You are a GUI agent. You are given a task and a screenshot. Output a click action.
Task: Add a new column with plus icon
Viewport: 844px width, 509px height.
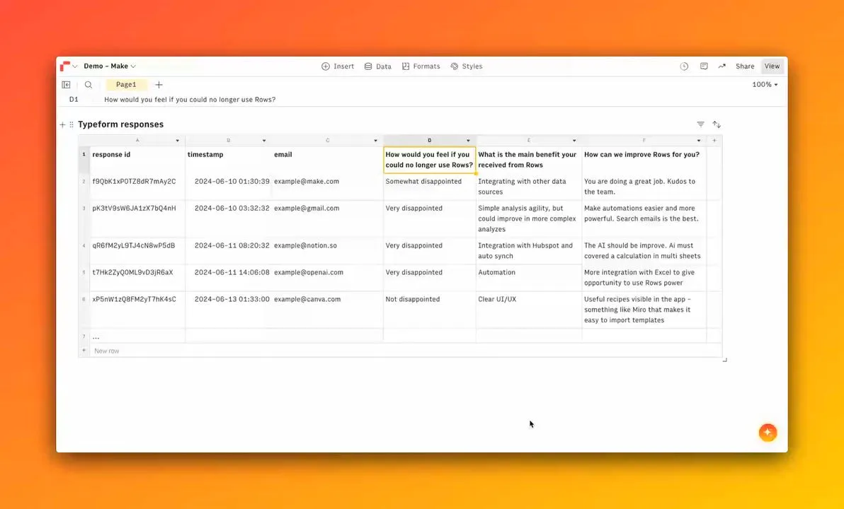714,141
